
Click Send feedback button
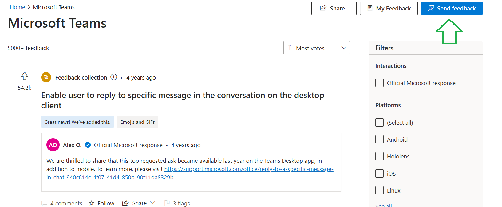pos(452,8)
